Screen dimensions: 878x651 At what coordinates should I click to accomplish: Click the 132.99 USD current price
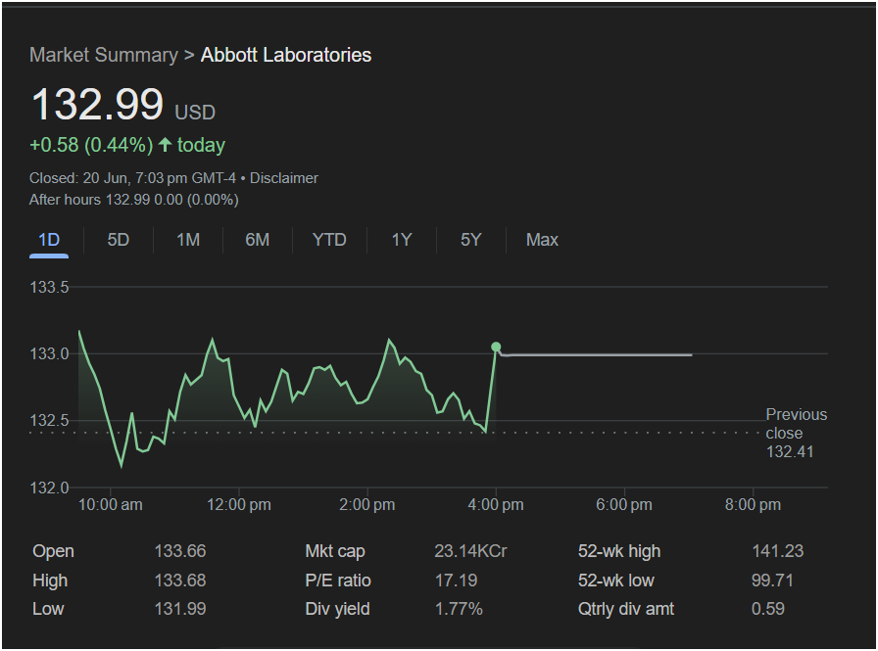(x=123, y=105)
